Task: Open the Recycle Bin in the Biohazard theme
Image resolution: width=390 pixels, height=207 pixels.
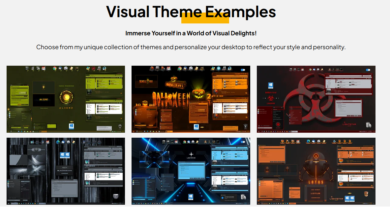Action: [x=368, y=125]
